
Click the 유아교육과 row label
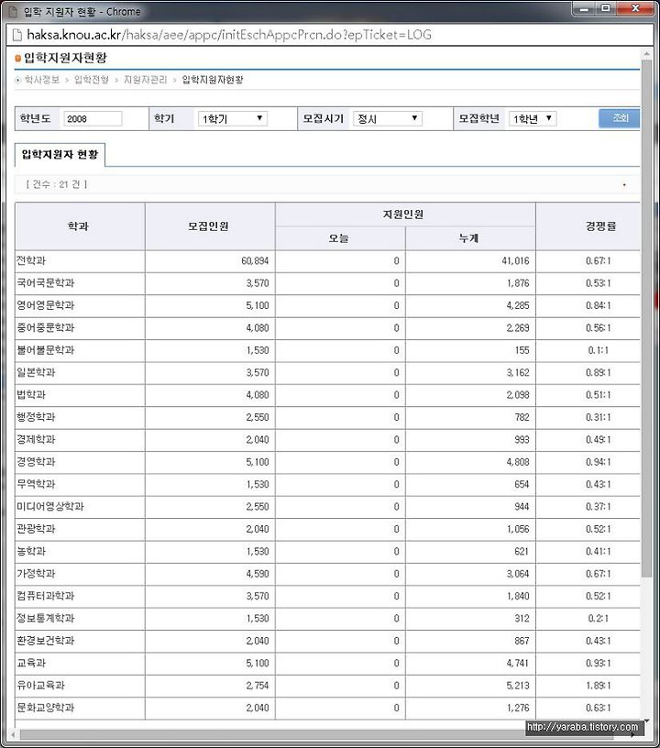click(x=41, y=686)
